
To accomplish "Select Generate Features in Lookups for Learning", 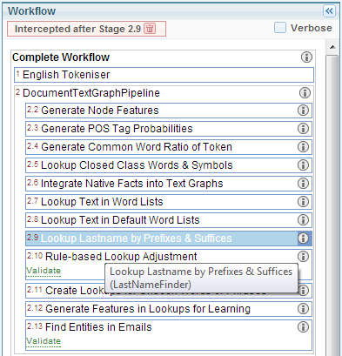I will pyautogui.click(x=169, y=309).
